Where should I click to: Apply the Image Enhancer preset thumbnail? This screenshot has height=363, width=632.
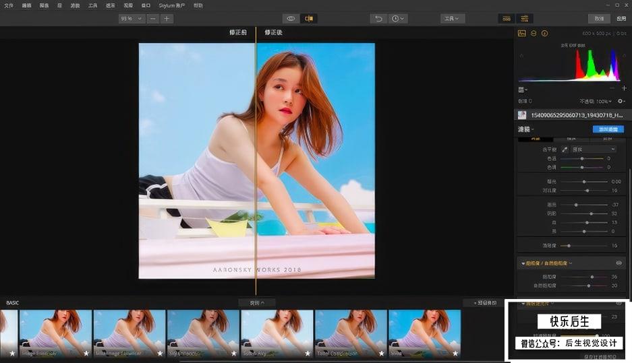tap(55, 333)
